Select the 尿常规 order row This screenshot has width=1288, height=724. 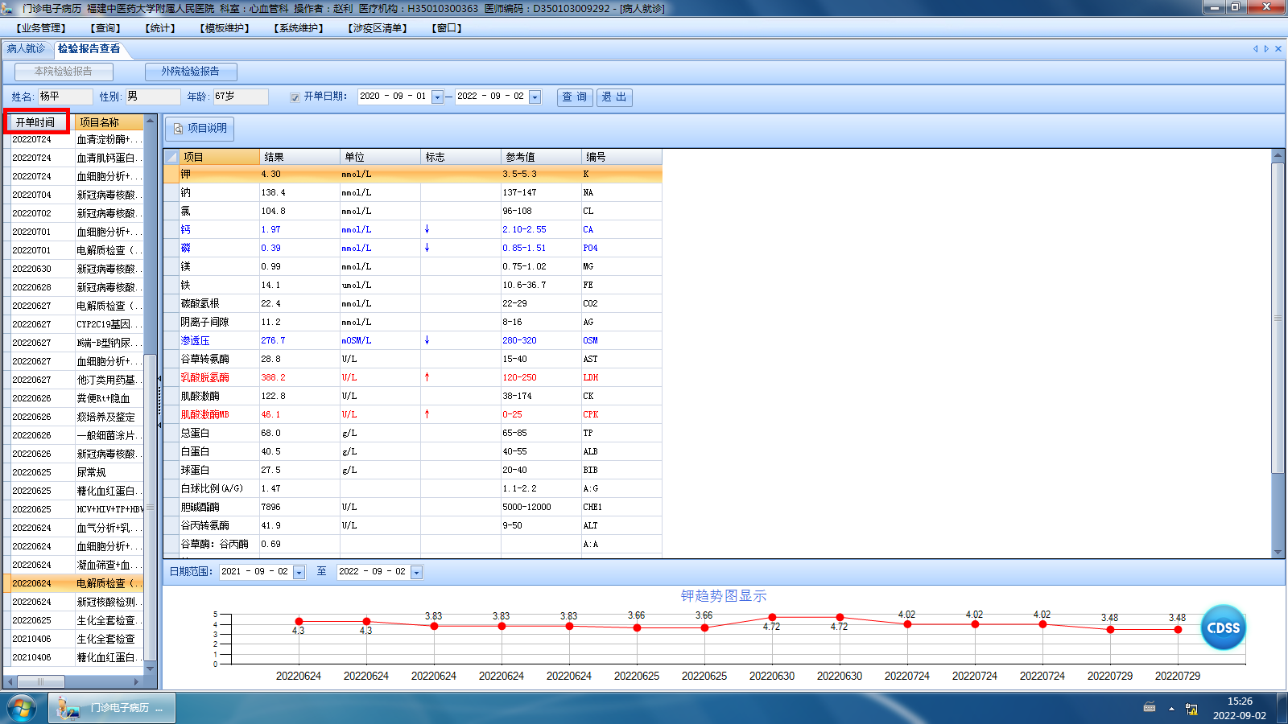click(74, 473)
